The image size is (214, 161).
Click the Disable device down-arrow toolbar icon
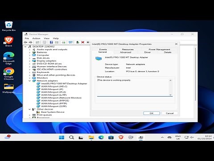point(88,42)
